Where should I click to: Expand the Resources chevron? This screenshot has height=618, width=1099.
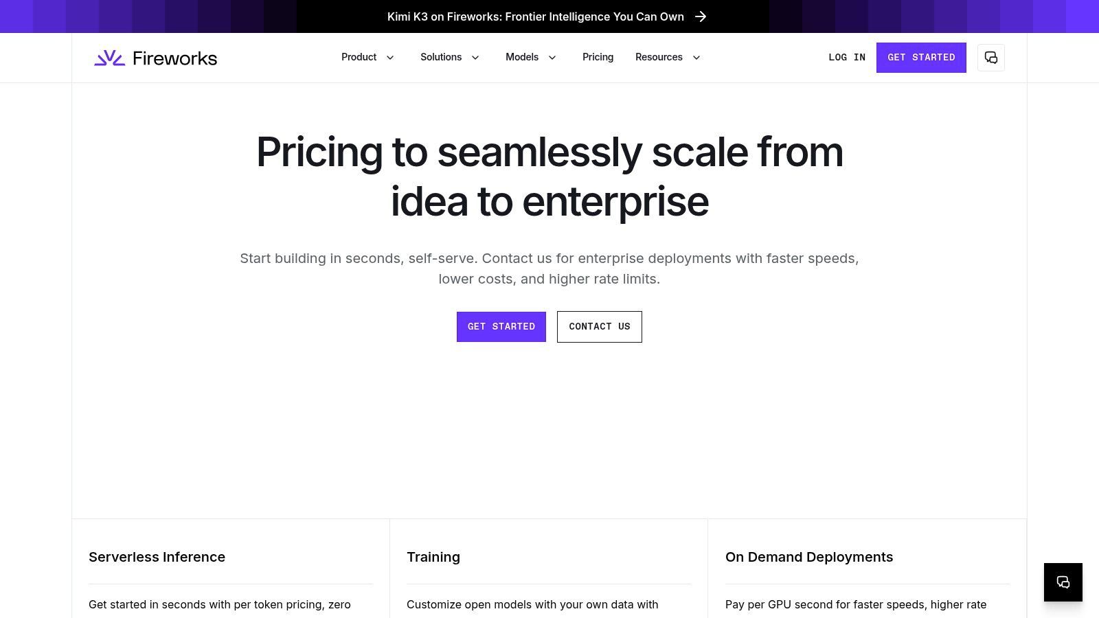tap(696, 58)
